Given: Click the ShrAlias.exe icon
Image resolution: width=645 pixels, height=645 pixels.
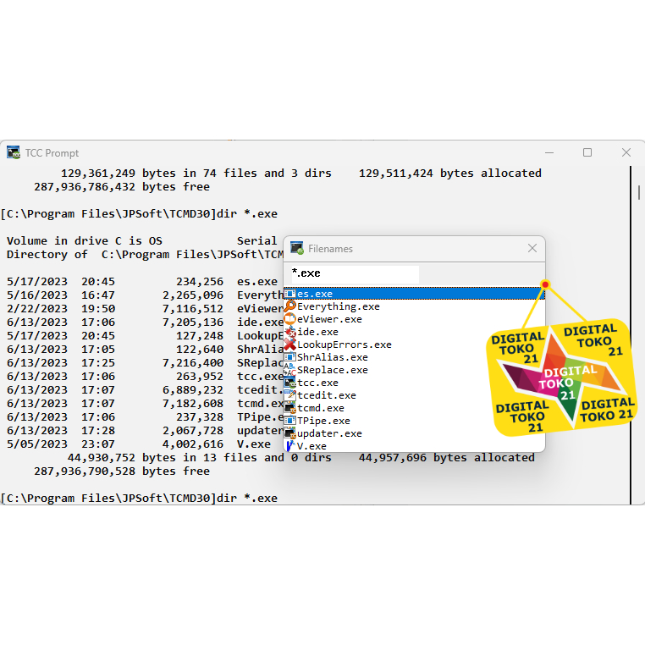Looking at the screenshot, I should 290,357.
